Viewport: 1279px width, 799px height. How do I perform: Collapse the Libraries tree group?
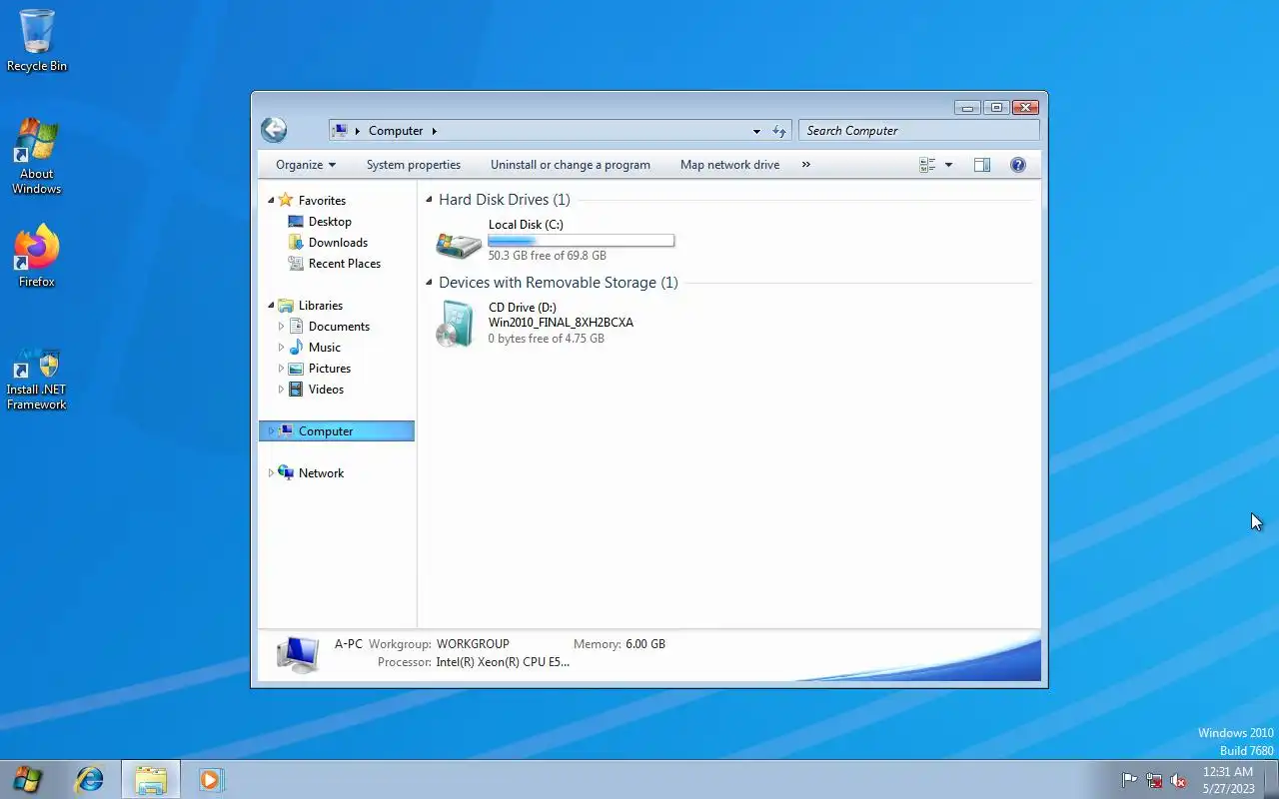pyautogui.click(x=271, y=306)
